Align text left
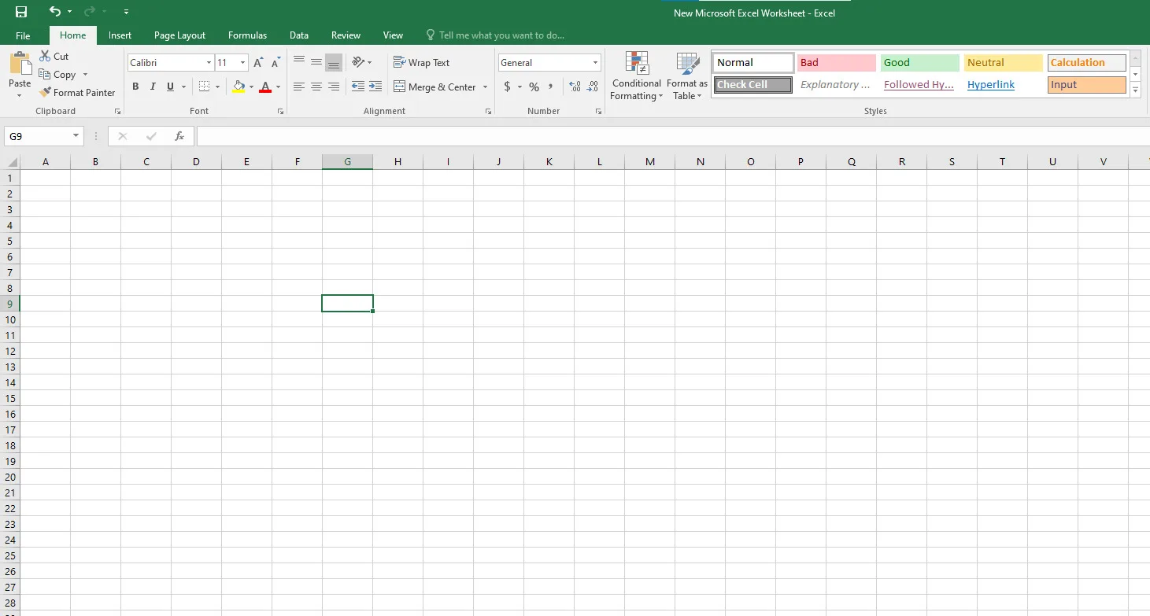This screenshot has height=616, width=1150. point(299,87)
